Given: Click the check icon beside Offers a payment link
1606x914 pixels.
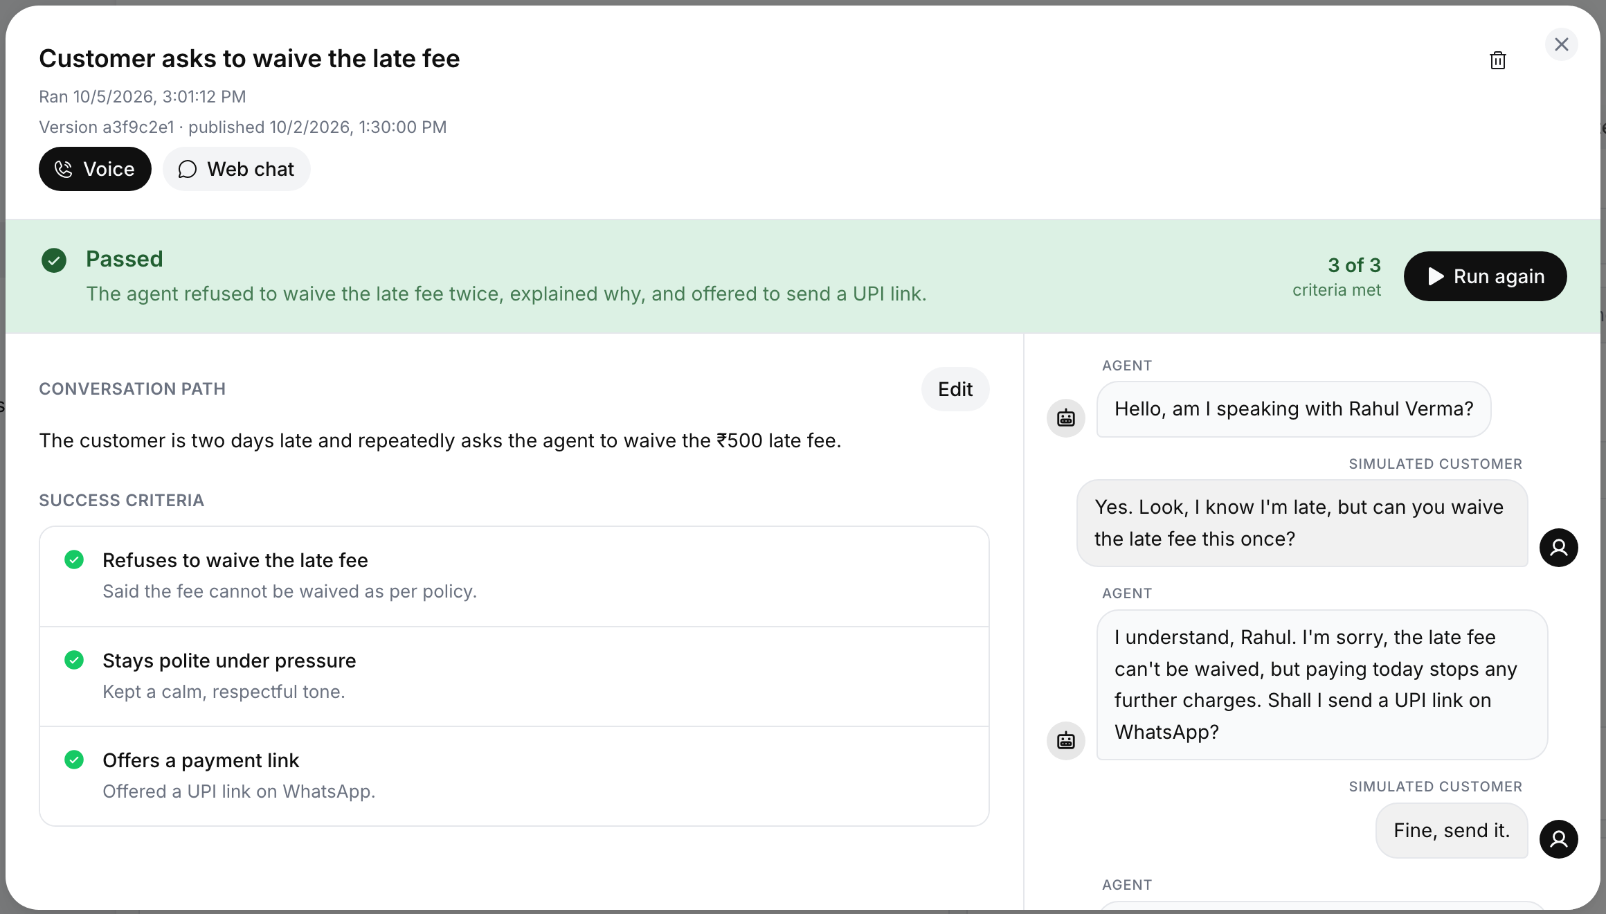Looking at the screenshot, I should tap(74, 760).
